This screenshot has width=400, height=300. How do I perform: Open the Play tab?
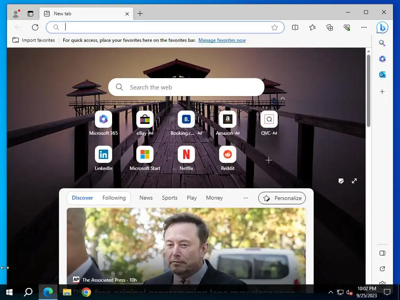coord(191,198)
